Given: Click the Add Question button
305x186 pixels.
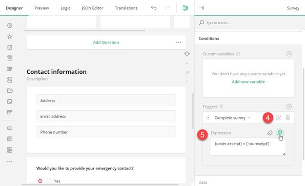Looking at the screenshot, I should click(x=106, y=43).
